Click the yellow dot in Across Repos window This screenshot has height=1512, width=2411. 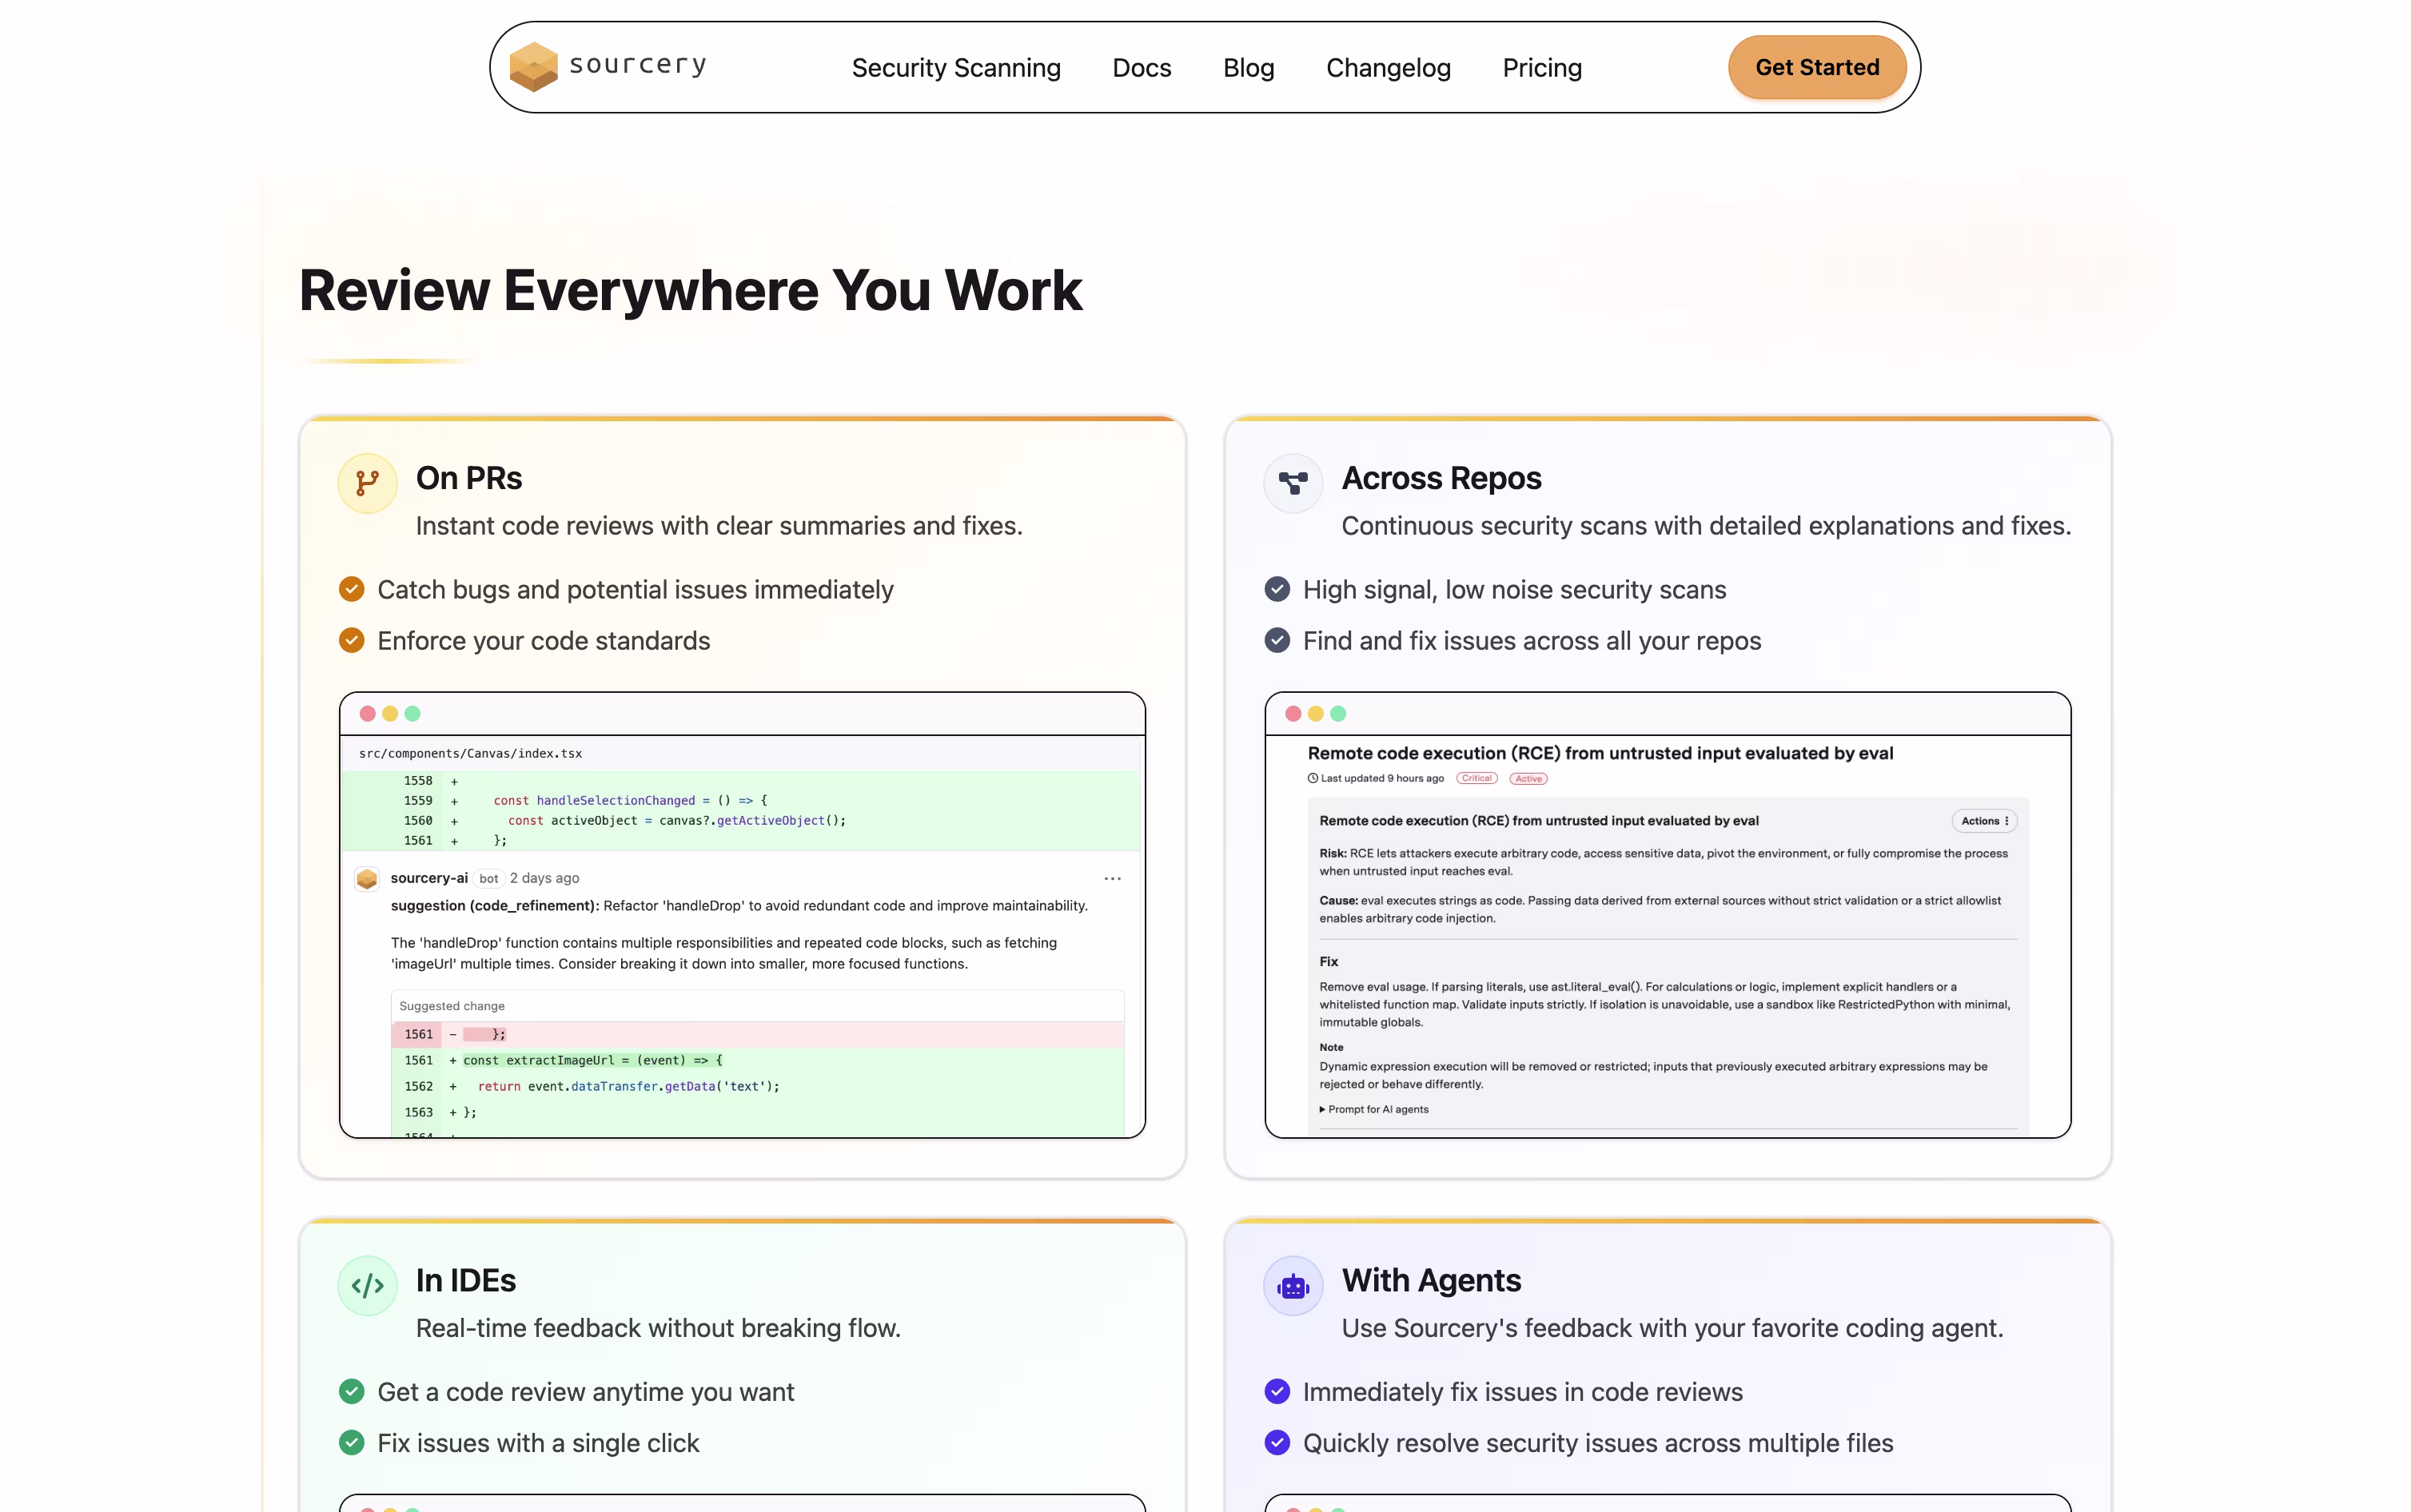tap(1315, 714)
